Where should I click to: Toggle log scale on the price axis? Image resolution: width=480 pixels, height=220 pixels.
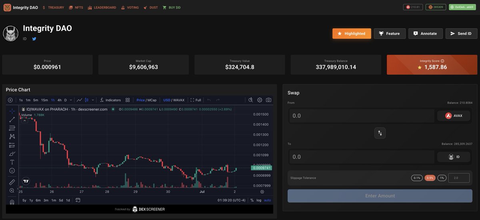pos(259,200)
